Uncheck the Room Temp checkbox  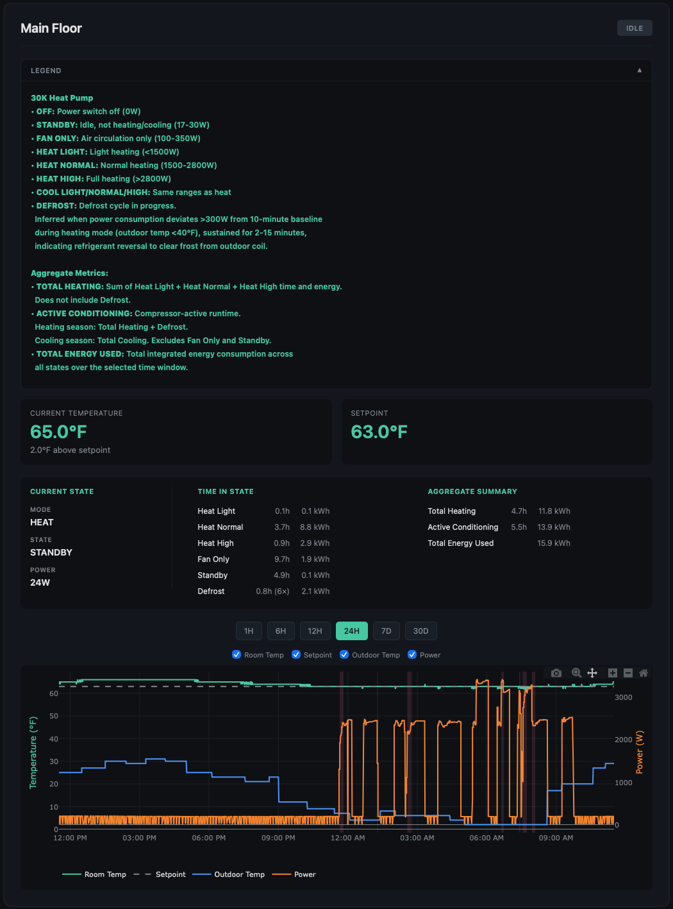coord(237,654)
